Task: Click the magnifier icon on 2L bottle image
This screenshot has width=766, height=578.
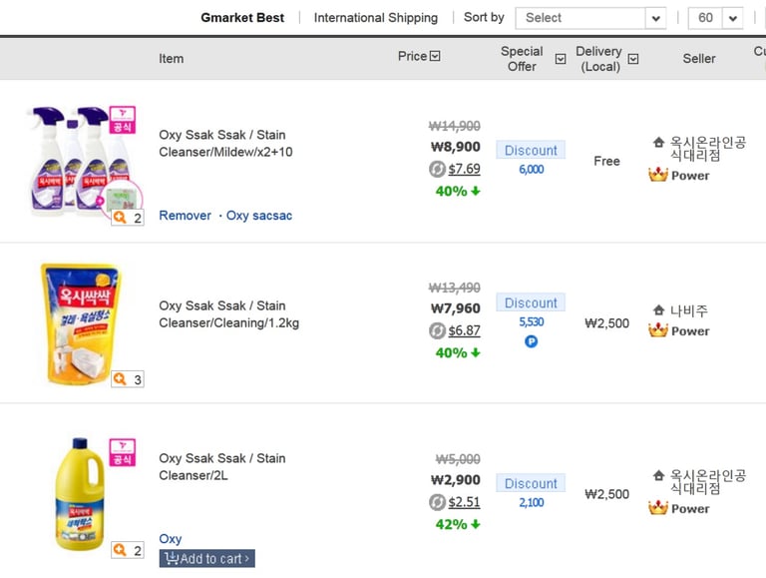Action: 121,550
